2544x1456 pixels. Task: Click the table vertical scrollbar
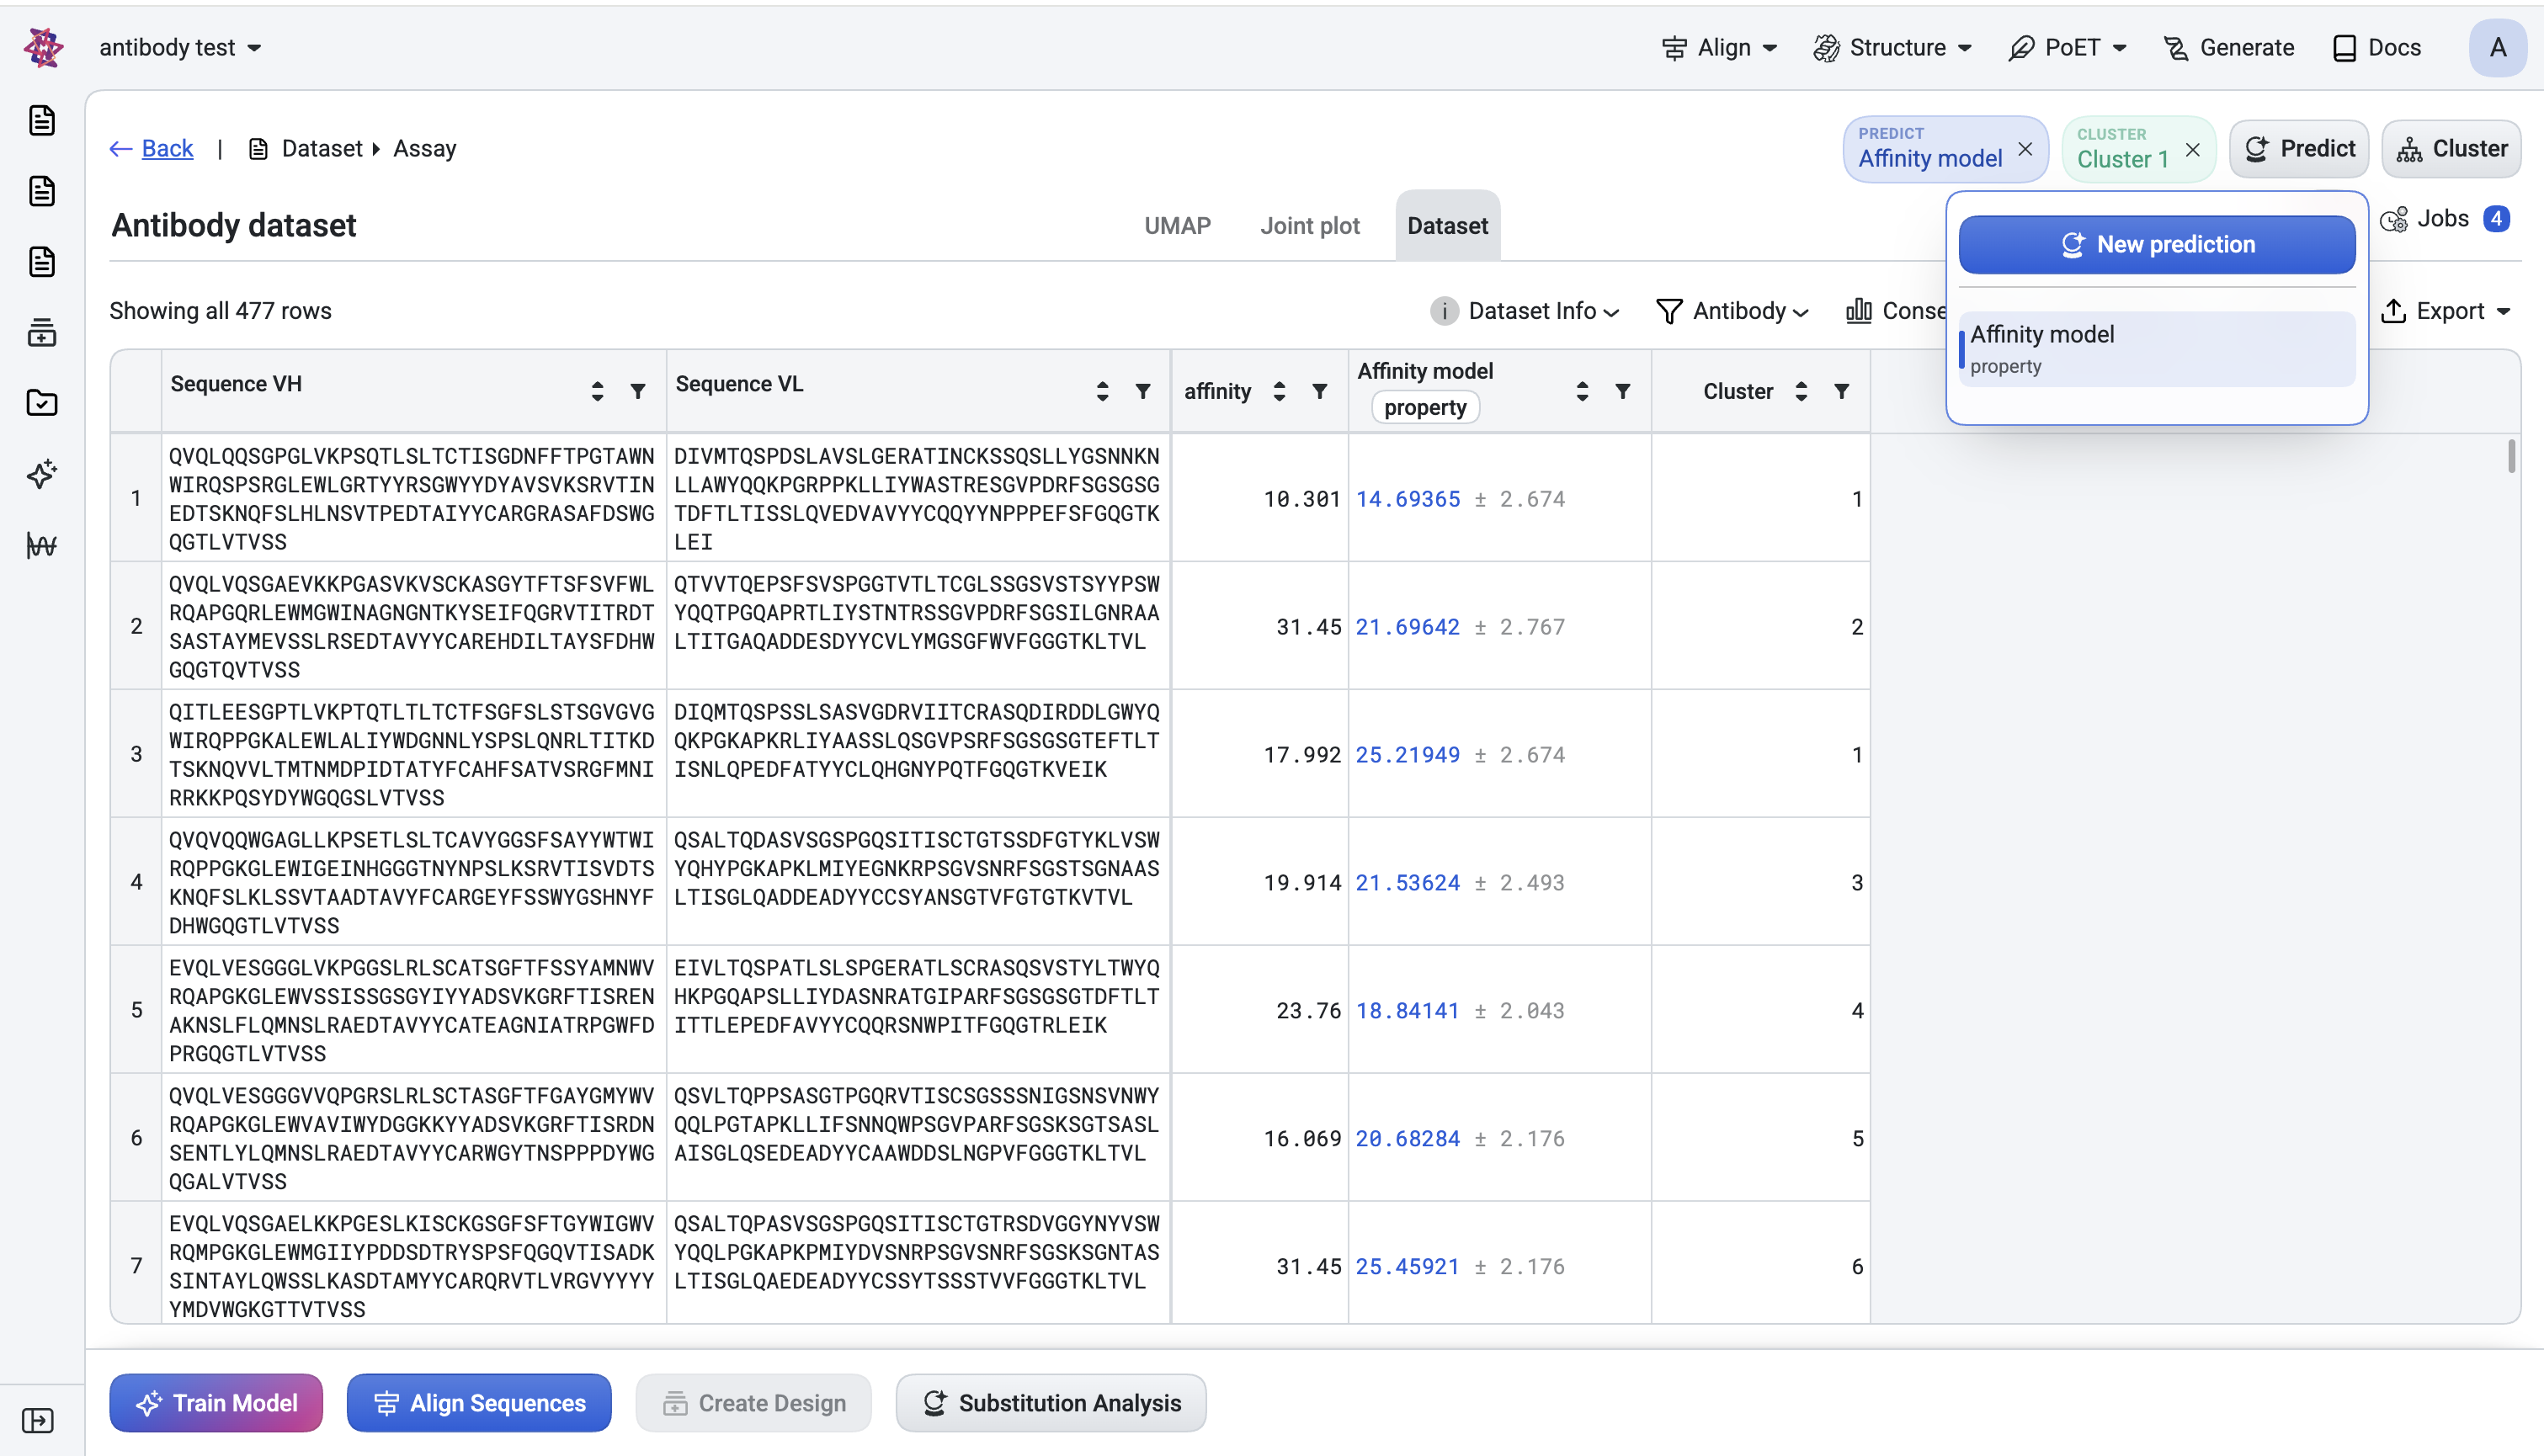(x=2511, y=456)
